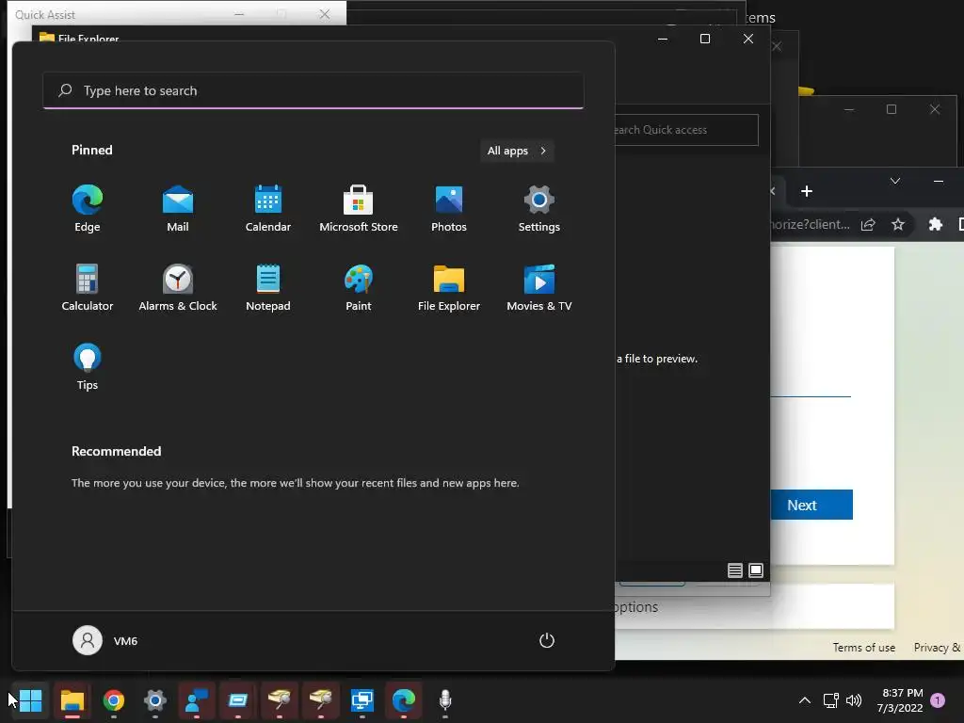Screen dimensions: 964x723
Task: Click Next in the browser sign-in page
Action: 811,505
